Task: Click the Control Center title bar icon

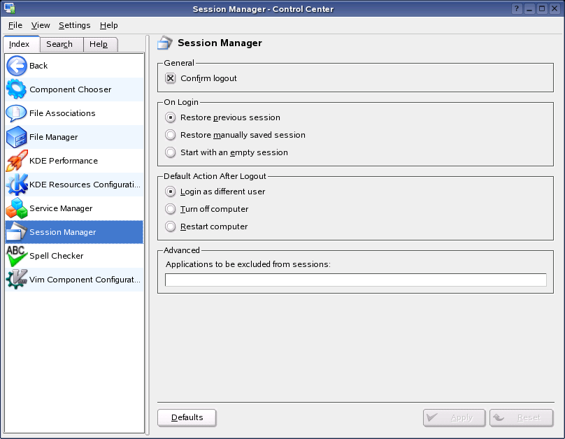Action: [9, 8]
